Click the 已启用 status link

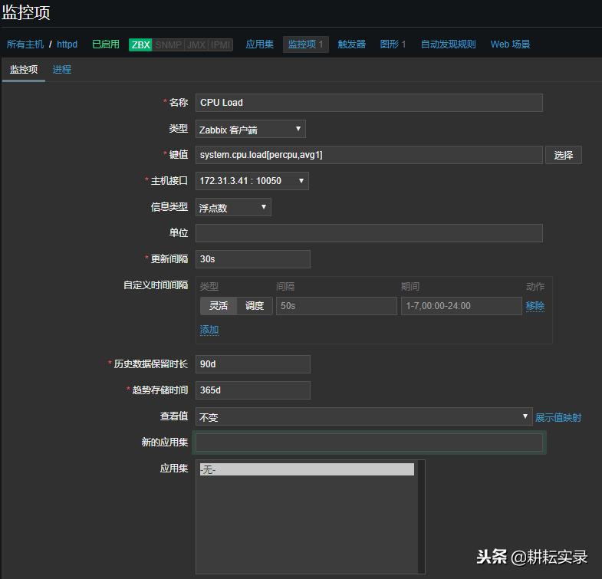(106, 44)
